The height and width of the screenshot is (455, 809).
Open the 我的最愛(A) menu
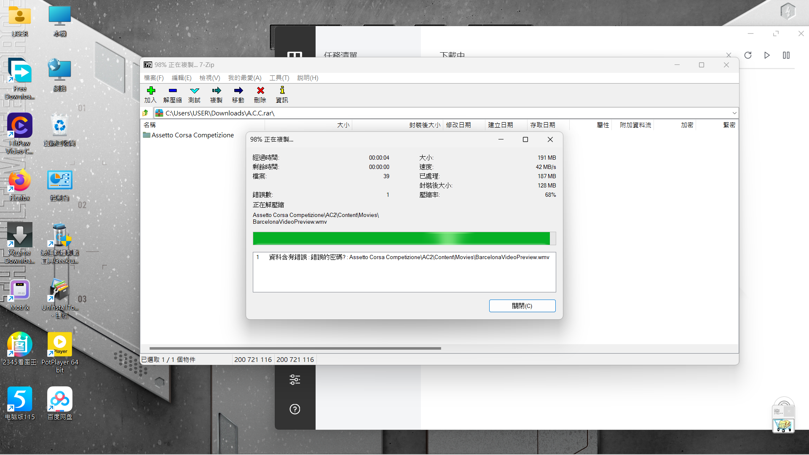[x=245, y=78]
